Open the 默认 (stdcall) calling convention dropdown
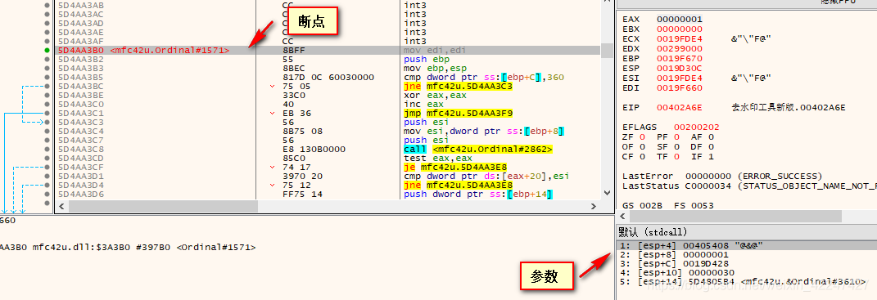Viewport: 877px width, 300px height. coord(747,232)
